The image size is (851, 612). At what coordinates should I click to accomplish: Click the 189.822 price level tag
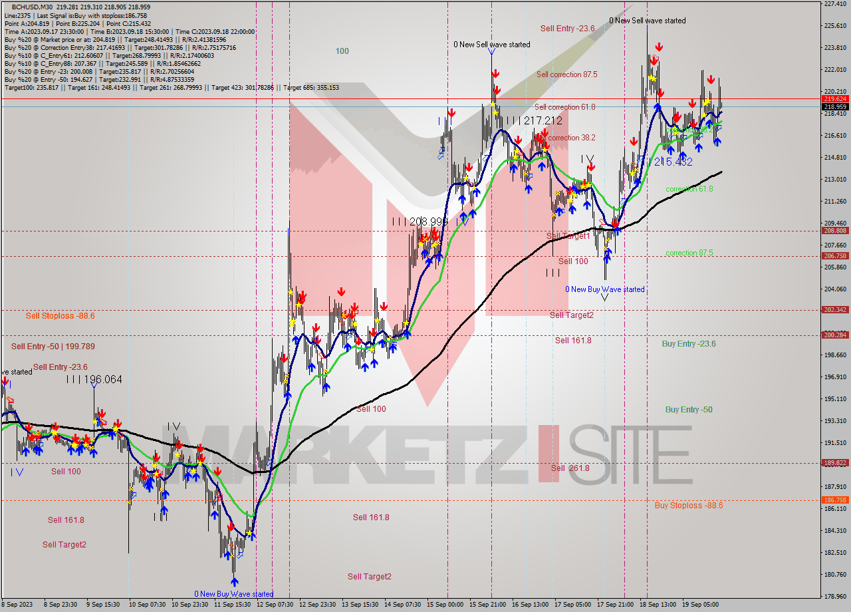point(835,463)
